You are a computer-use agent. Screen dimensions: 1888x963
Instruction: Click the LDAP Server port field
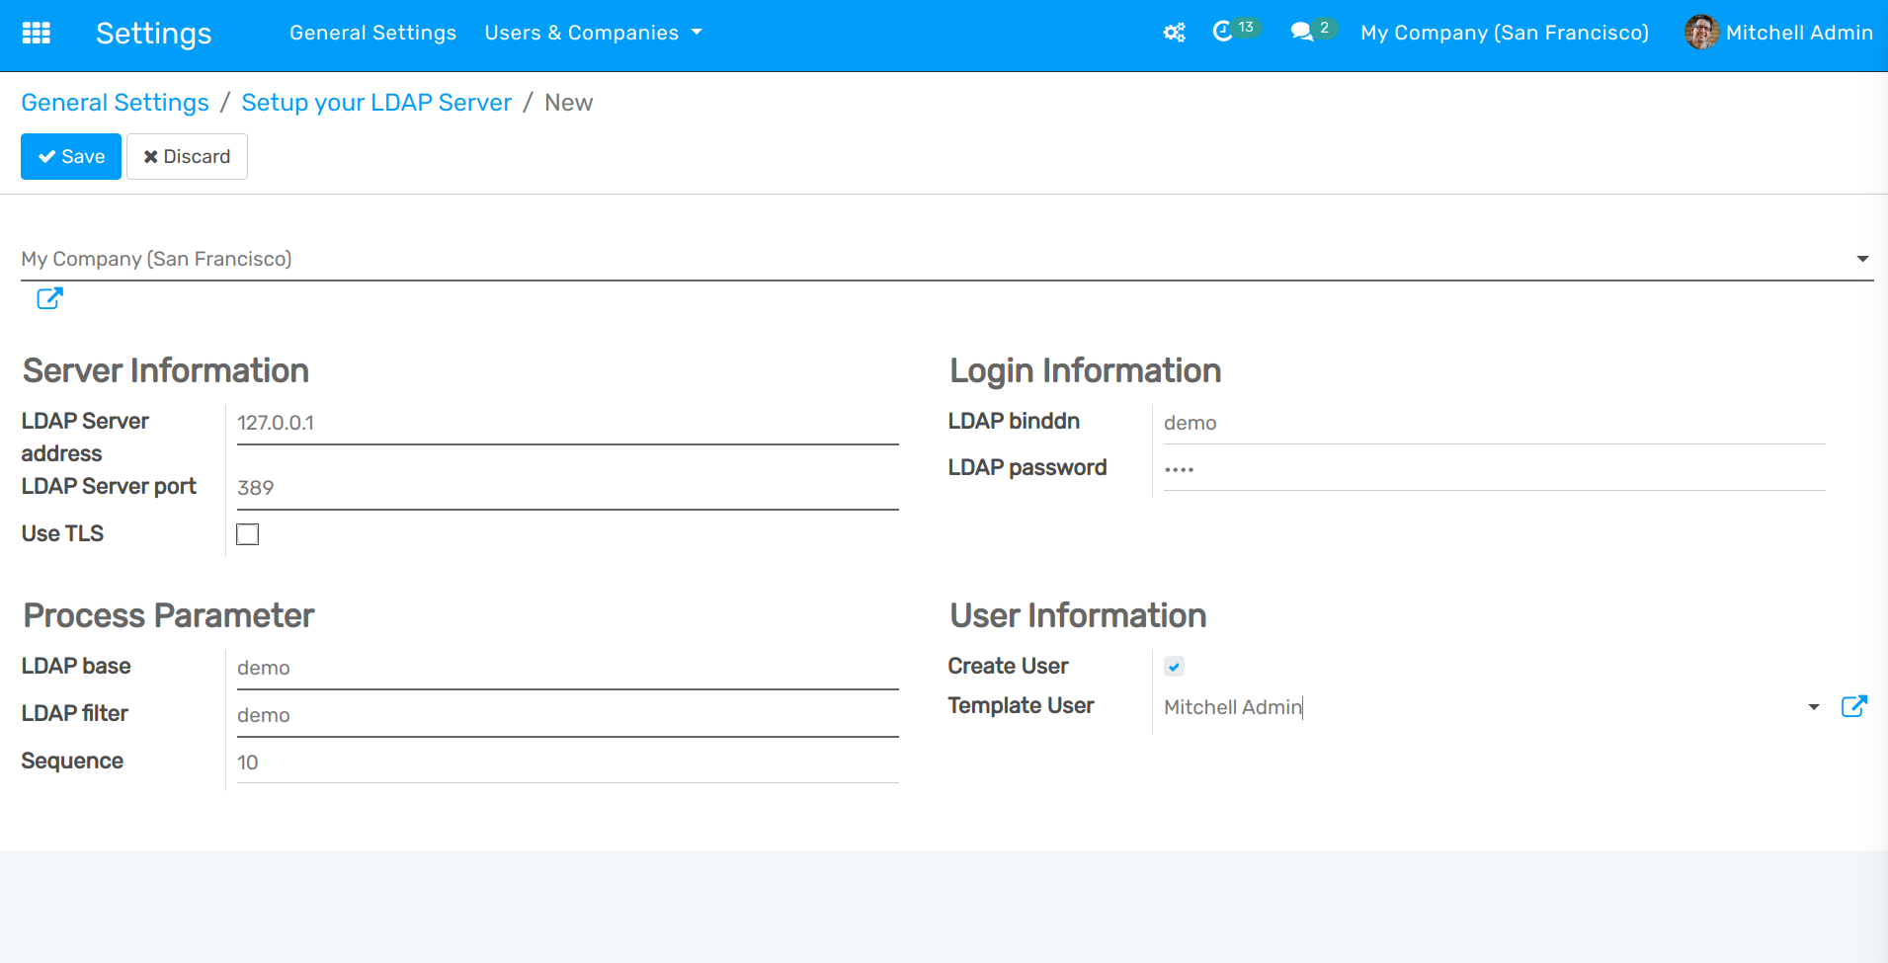[567, 488]
